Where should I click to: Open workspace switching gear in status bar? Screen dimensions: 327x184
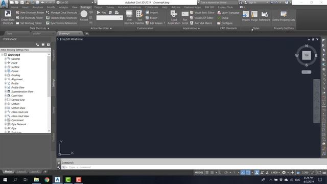click(x=284, y=173)
